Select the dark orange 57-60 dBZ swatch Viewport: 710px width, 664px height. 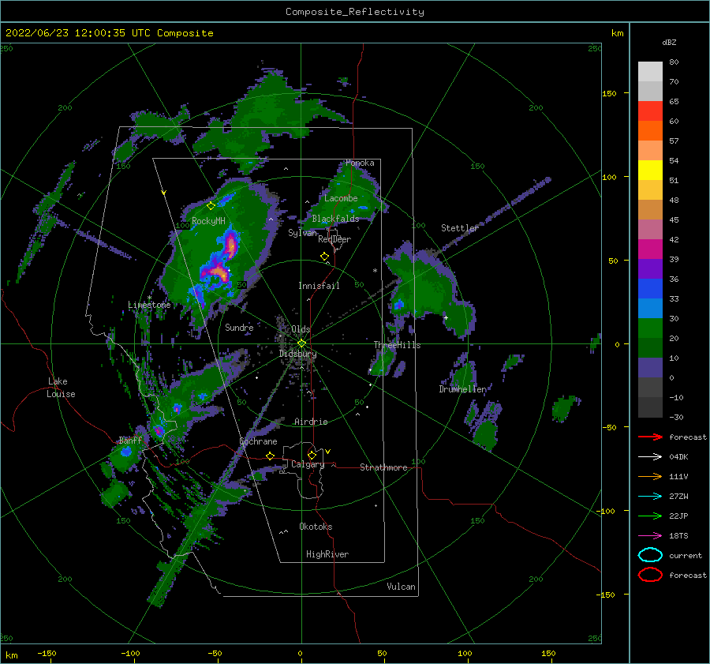tap(650, 130)
